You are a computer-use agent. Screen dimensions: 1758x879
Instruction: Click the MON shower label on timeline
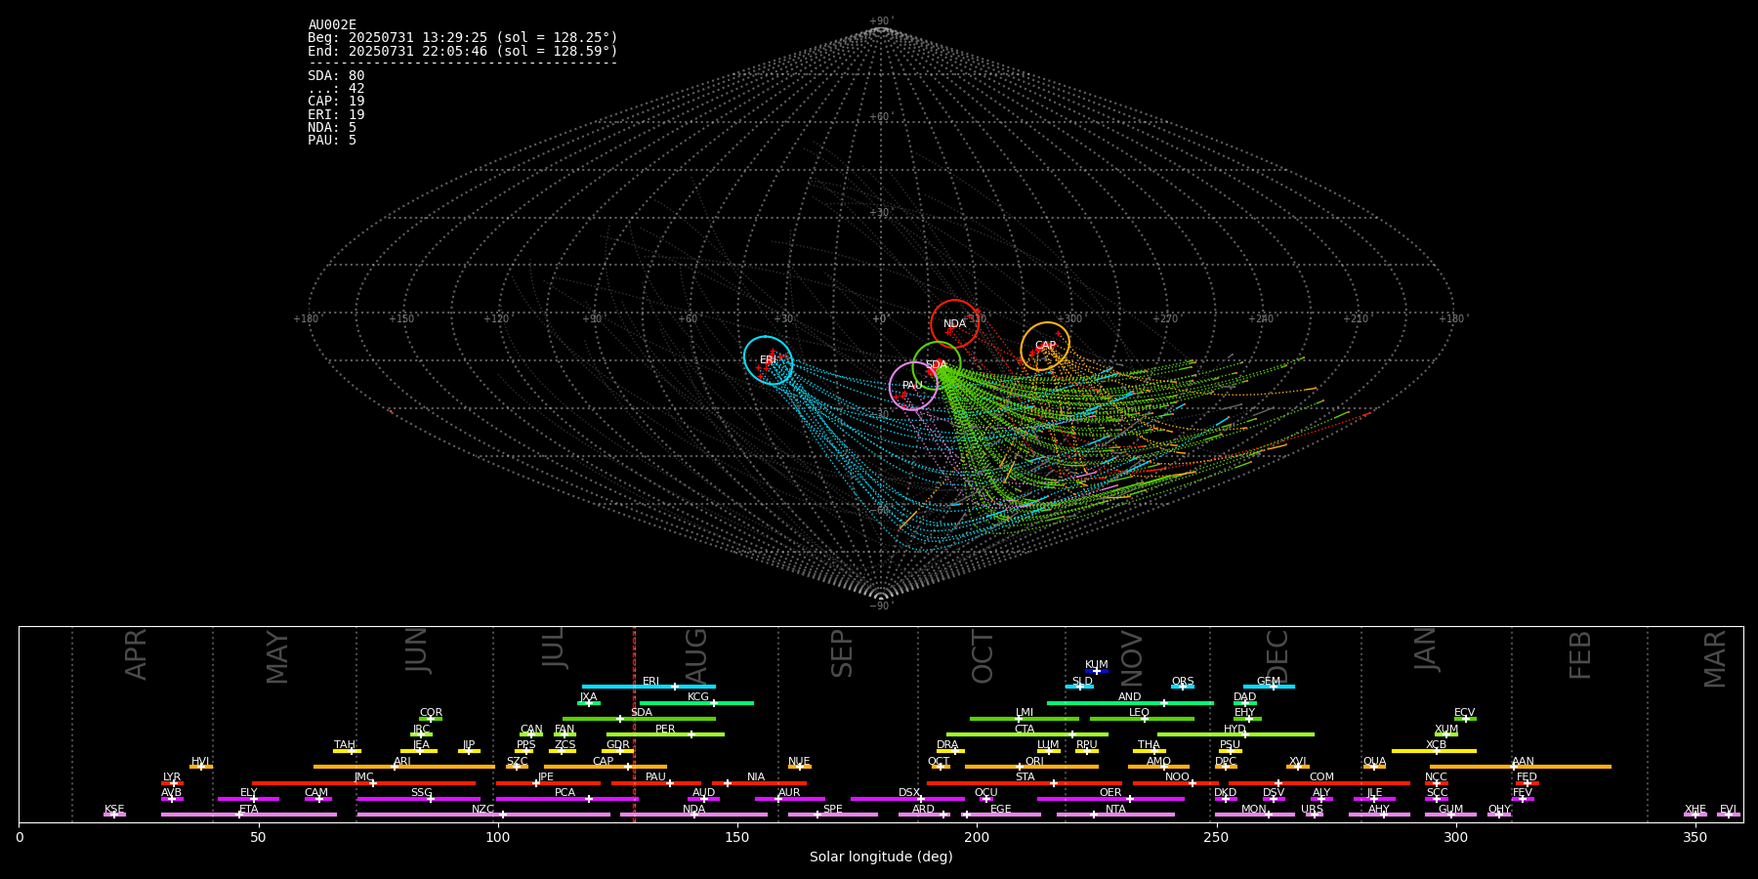tap(1254, 810)
